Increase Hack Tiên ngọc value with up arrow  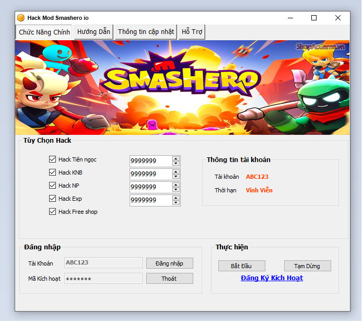[x=176, y=159]
